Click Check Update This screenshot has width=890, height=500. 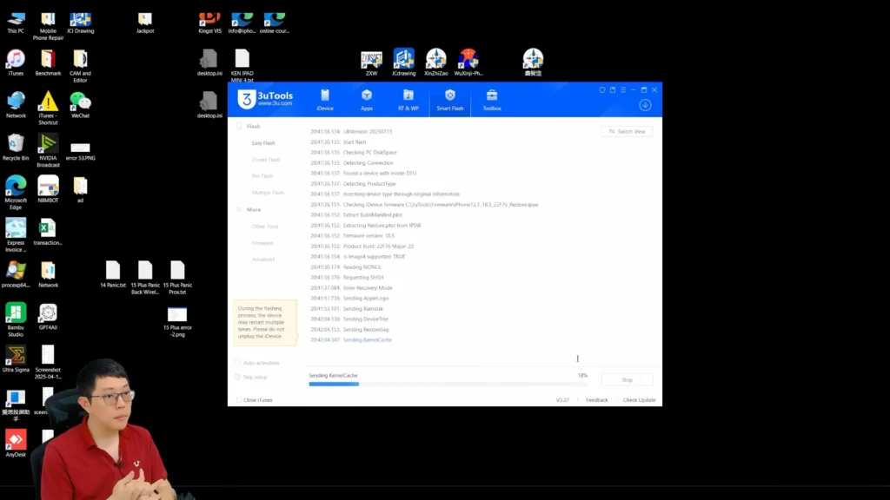point(639,400)
